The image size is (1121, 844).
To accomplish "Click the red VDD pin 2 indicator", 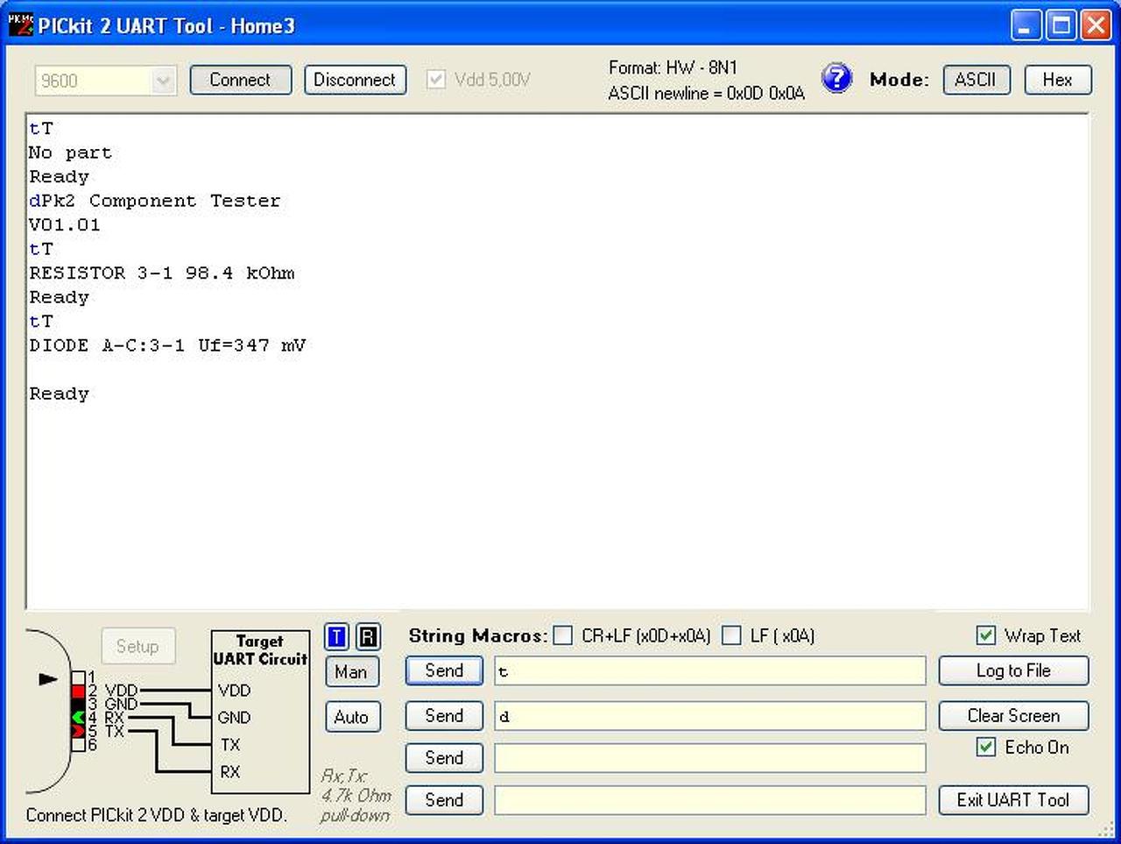I will pos(78,691).
